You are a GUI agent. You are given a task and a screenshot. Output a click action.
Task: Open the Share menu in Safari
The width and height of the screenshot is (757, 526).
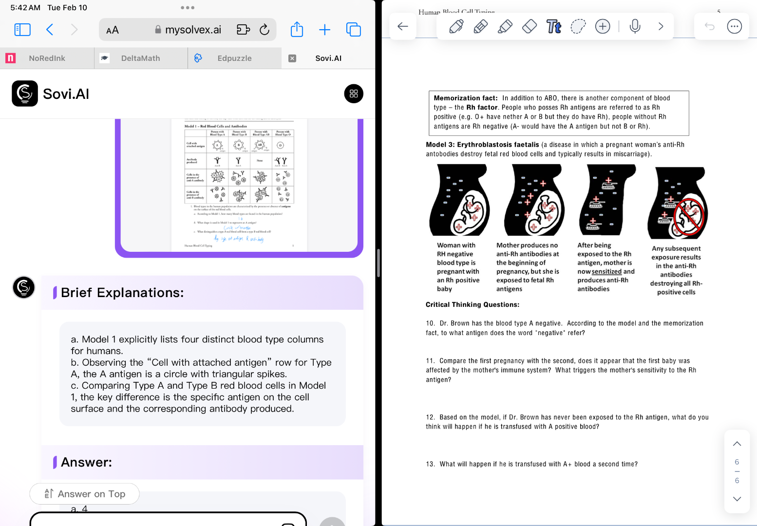[297, 29]
